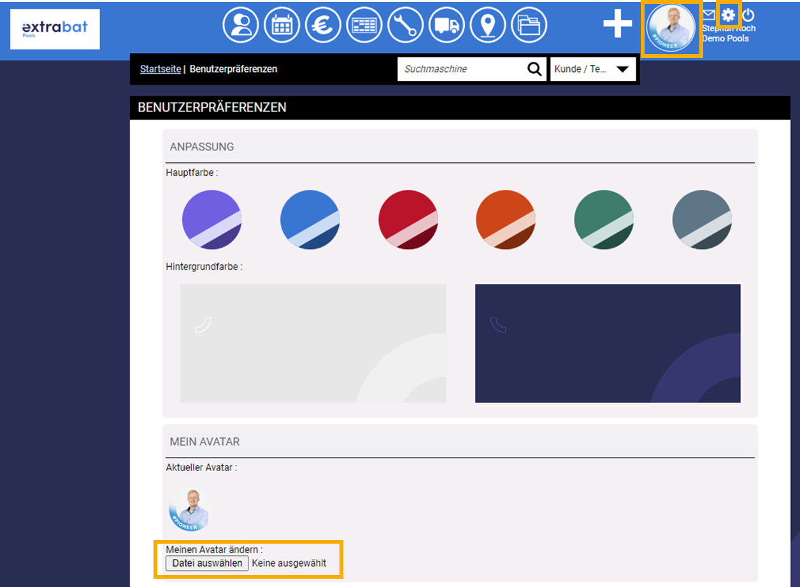Open the calendar icon in navbar
The height and width of the screenshot is (587, 800).
click(282, 25)
